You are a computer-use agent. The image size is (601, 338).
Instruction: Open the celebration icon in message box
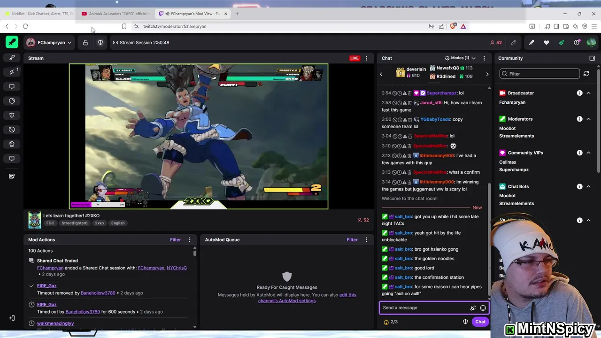tap(473, 308)
